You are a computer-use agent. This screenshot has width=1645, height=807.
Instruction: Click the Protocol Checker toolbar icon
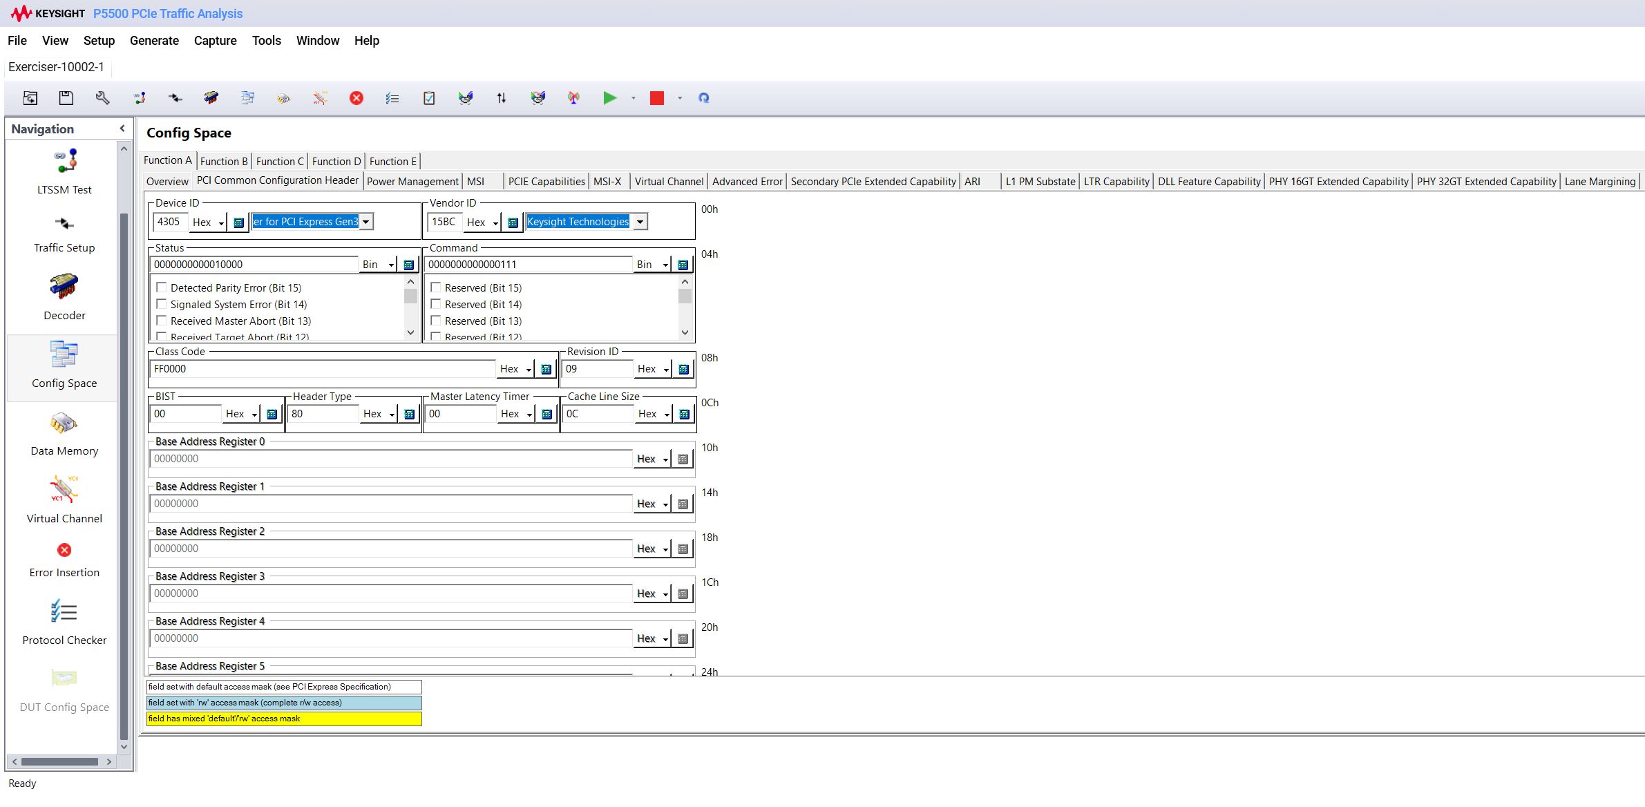[392, 98]
